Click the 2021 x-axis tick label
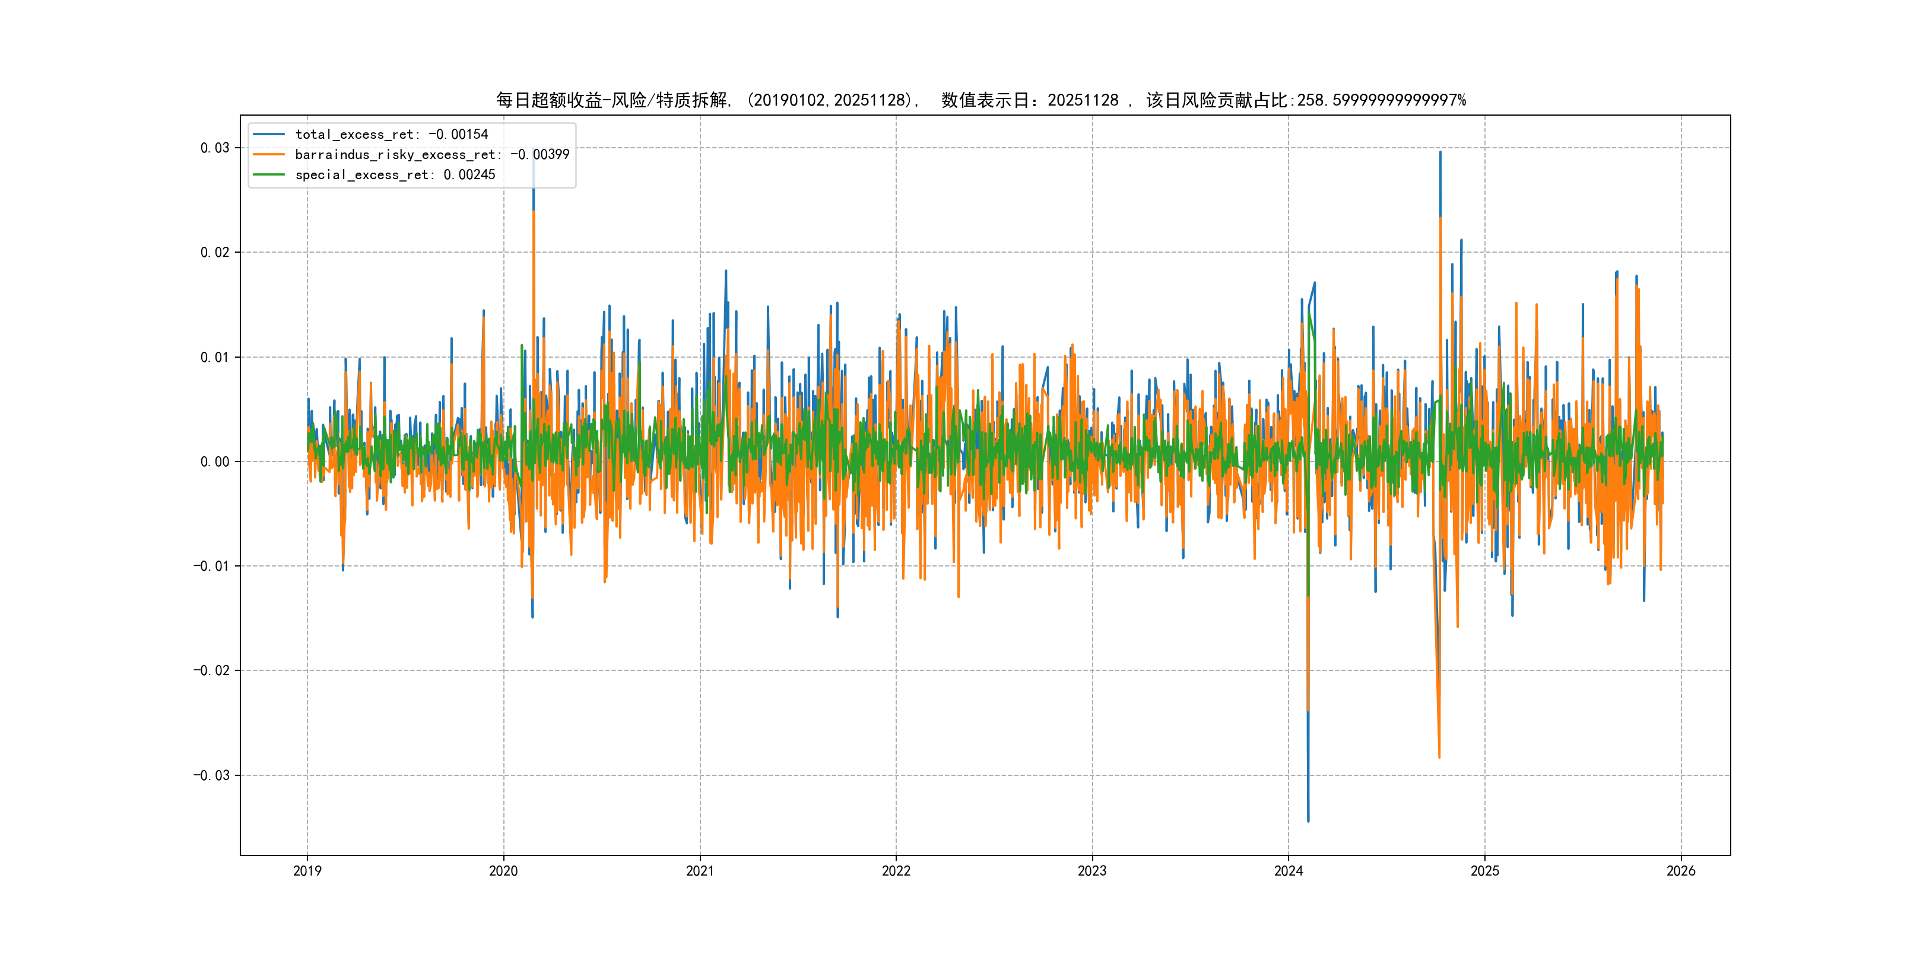 700,871
